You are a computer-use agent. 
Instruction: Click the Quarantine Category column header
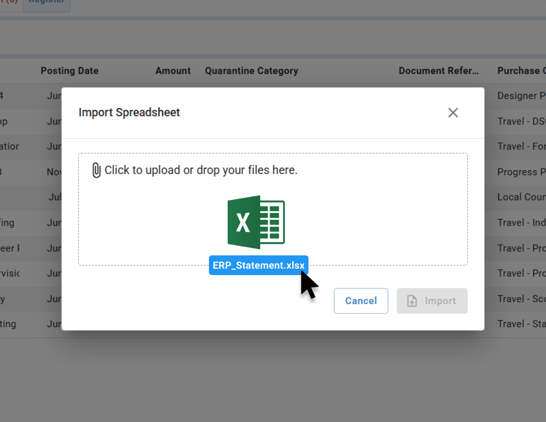click(x=252, y=70)
